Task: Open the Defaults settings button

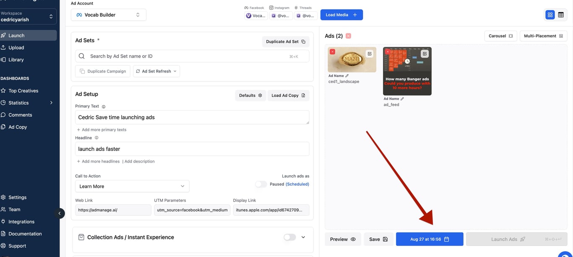Action: click(250, 95)
